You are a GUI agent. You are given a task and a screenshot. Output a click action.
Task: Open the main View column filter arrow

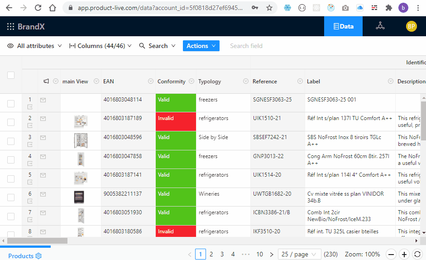coord(96,81)
